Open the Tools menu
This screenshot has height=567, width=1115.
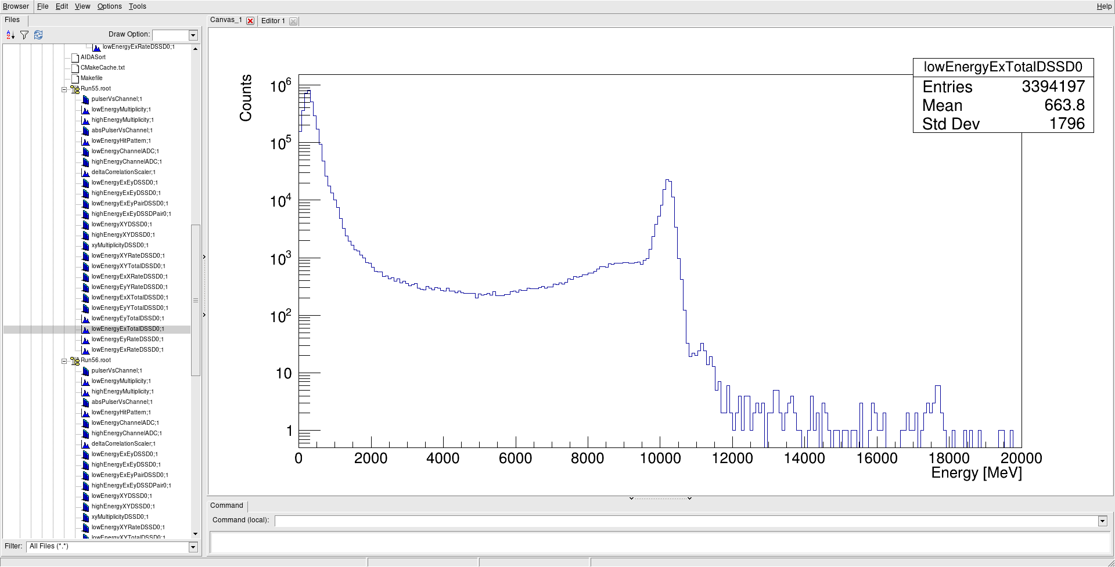point(138,6)
